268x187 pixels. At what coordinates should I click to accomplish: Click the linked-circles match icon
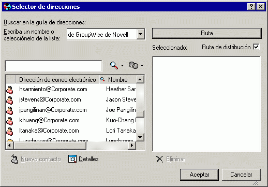[133, 65]
